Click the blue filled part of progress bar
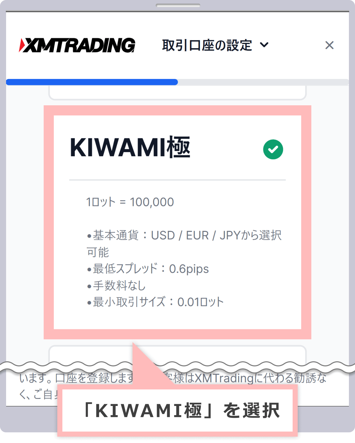The image size is (355, 443). (x=92, y=82)
